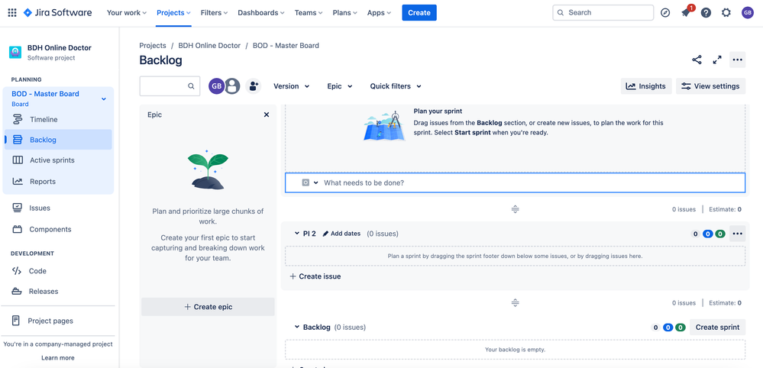Open the Version dropdown
The width and height of the screenshot is (763, 368).
(x=292, y=86)
